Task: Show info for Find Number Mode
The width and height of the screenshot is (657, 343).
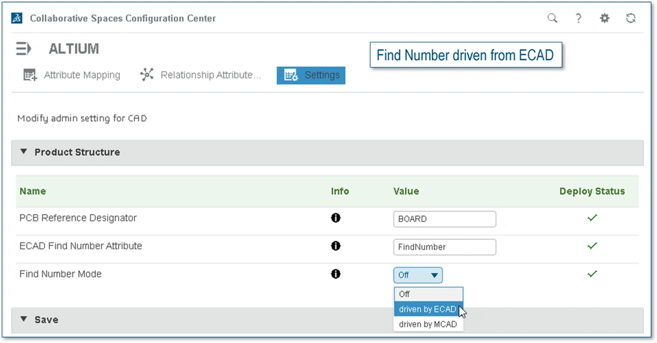Action: (335, 274)
